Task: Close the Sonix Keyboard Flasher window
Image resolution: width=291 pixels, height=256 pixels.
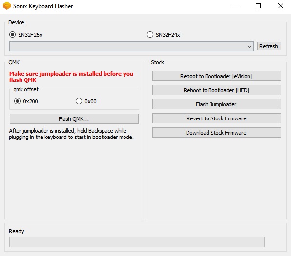Action: click(281, 6)
